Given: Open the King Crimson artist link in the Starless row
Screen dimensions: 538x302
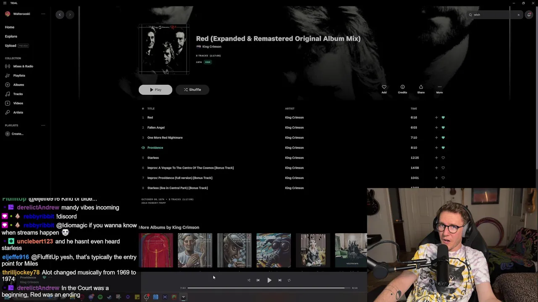Looking at the screenshot, I should pyautogui.click(x=294, y=158).
